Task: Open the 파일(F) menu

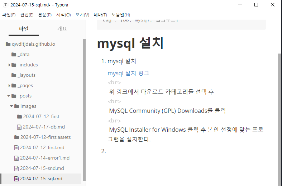Action: (9, 15)
